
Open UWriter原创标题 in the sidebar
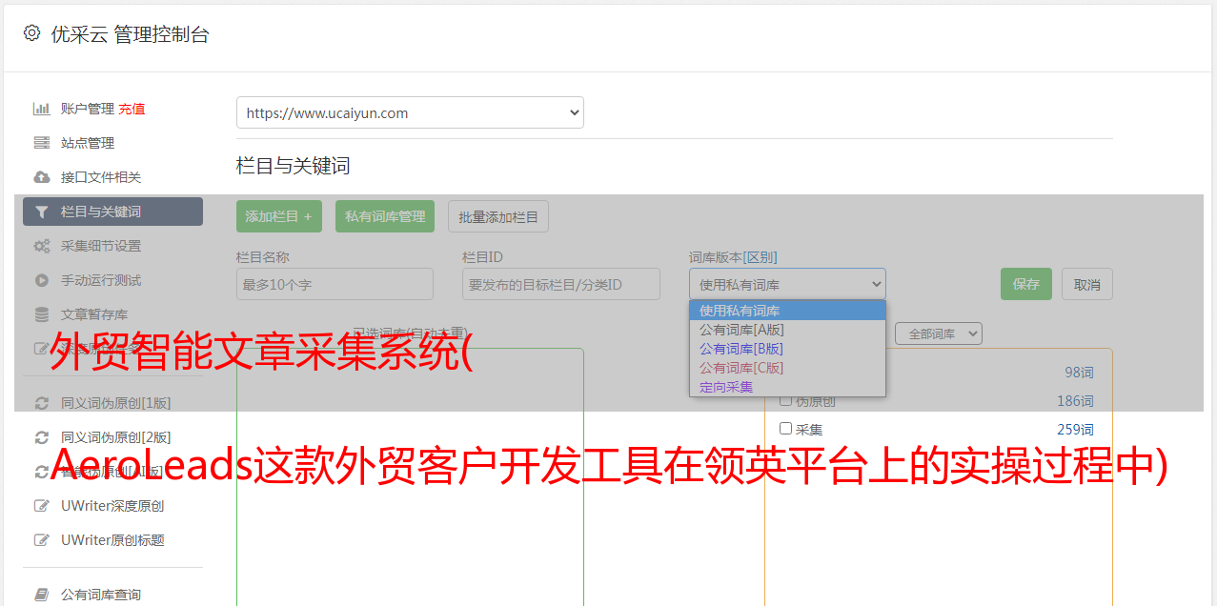tap(112, 540)
